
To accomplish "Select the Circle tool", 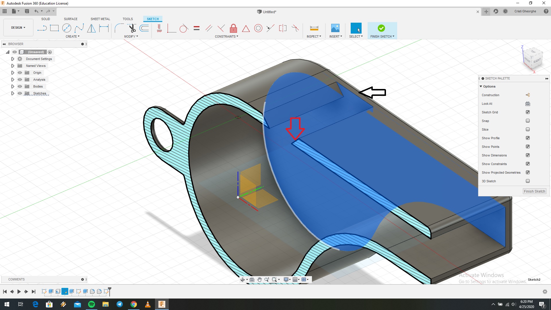I will (x=67, y=28).
